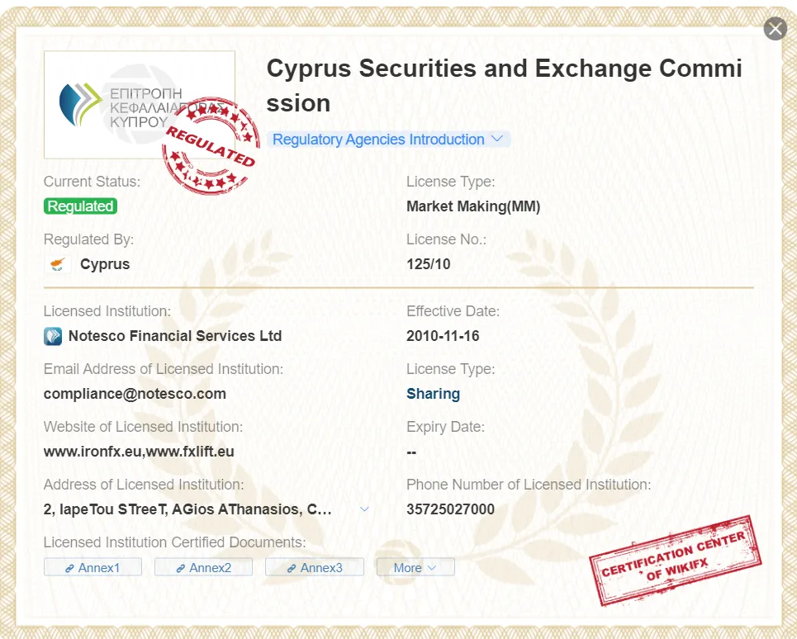Select the www.ironfx.eu,www.fxlift.eu website text
The height and width of the screenshot is (639, 797).
click(139, 452)
